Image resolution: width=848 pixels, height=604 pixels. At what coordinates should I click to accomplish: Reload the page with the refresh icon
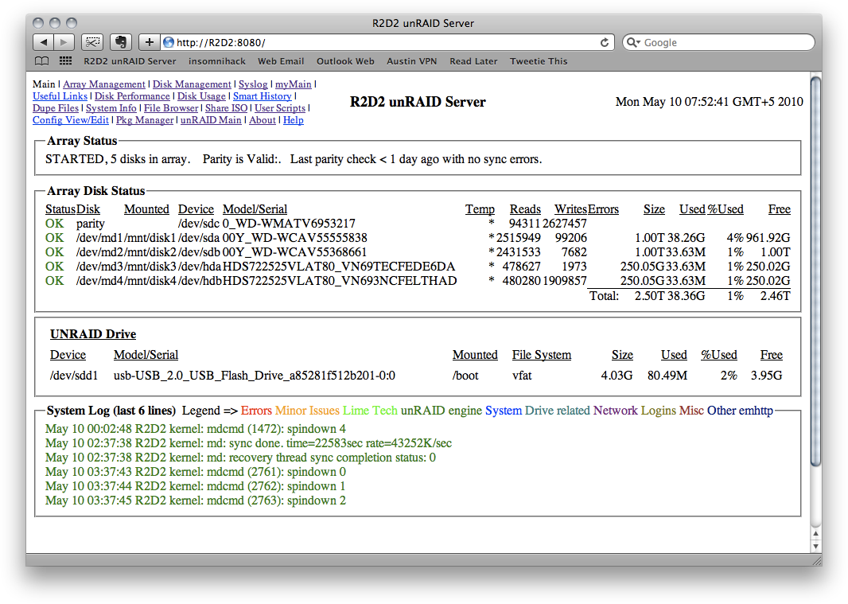[605, 42]
